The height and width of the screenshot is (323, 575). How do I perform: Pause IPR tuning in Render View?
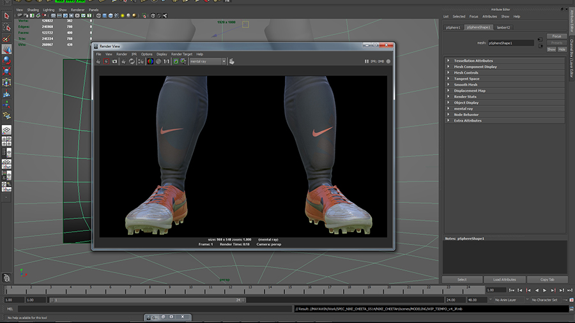click(x=367, y=61)
